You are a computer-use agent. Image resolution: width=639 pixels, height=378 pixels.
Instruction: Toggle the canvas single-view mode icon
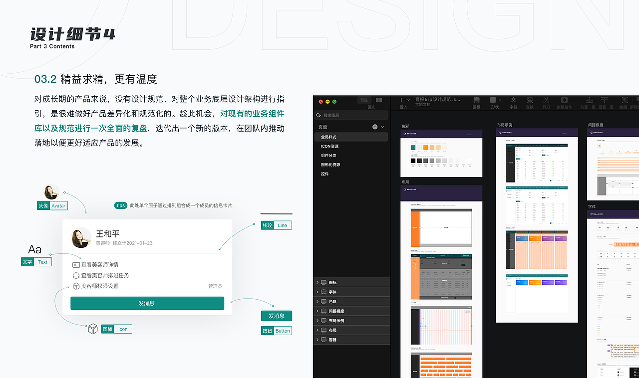pyautogui.click(x=364, y=100)
